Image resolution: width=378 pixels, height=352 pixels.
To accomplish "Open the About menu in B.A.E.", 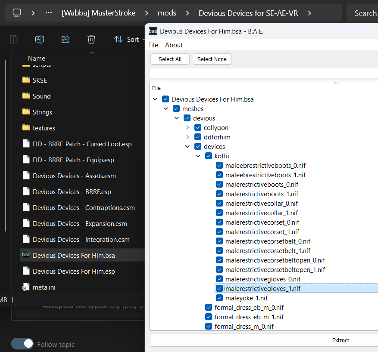I will 174,45.
